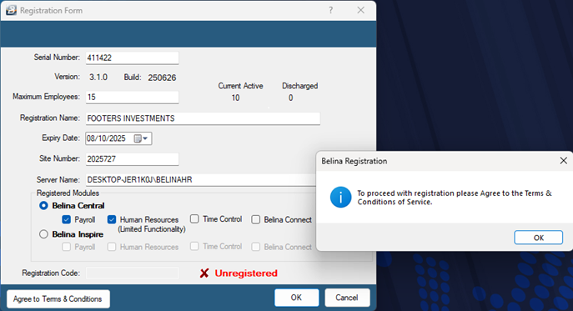
Task: Click the blue info icon in dialog
Action: (x=340, y=198)
